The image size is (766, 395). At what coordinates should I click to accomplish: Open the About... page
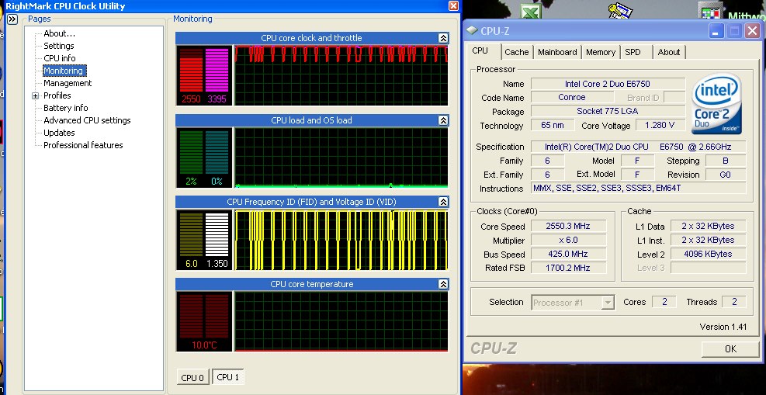click(59, 33)
